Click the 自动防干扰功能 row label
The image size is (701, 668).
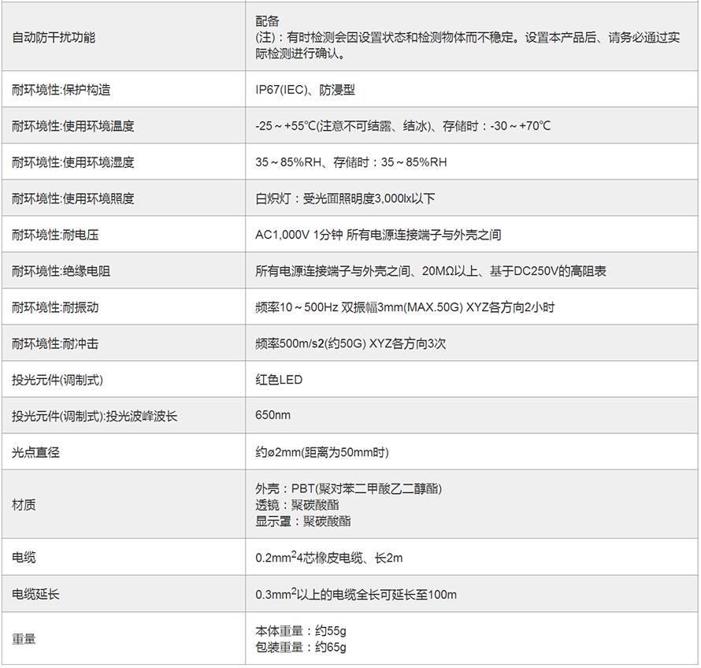tap(54, 37)
